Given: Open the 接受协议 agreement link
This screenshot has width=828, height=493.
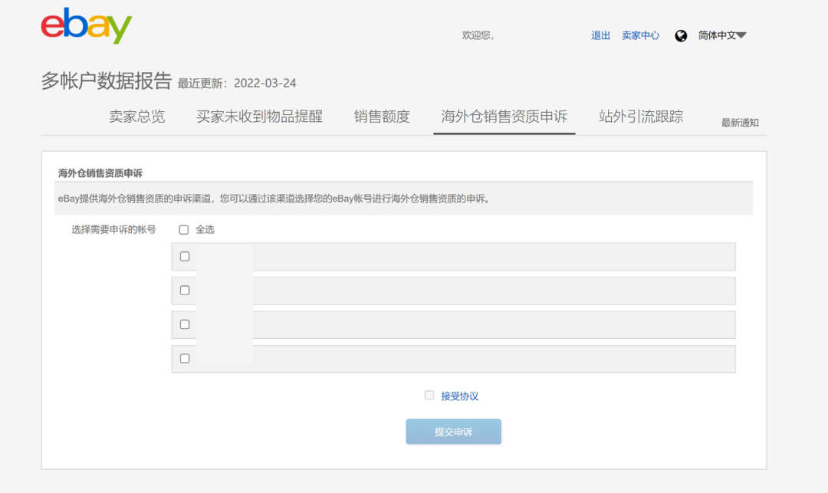Looking at the screenshot, I should pos(459,396).
